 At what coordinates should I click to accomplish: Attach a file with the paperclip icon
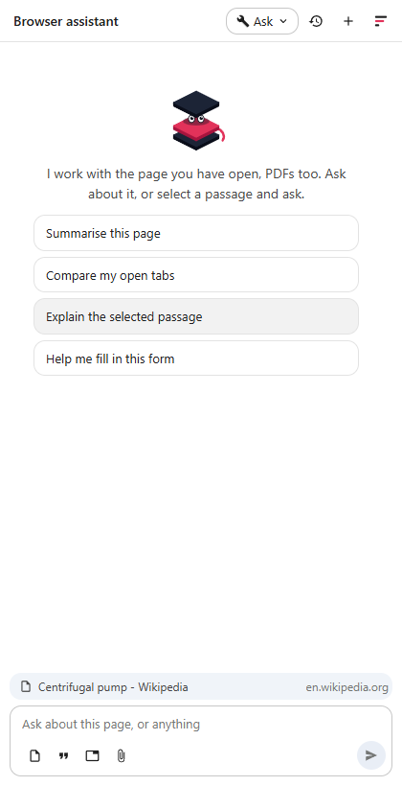tap(121, 755)
